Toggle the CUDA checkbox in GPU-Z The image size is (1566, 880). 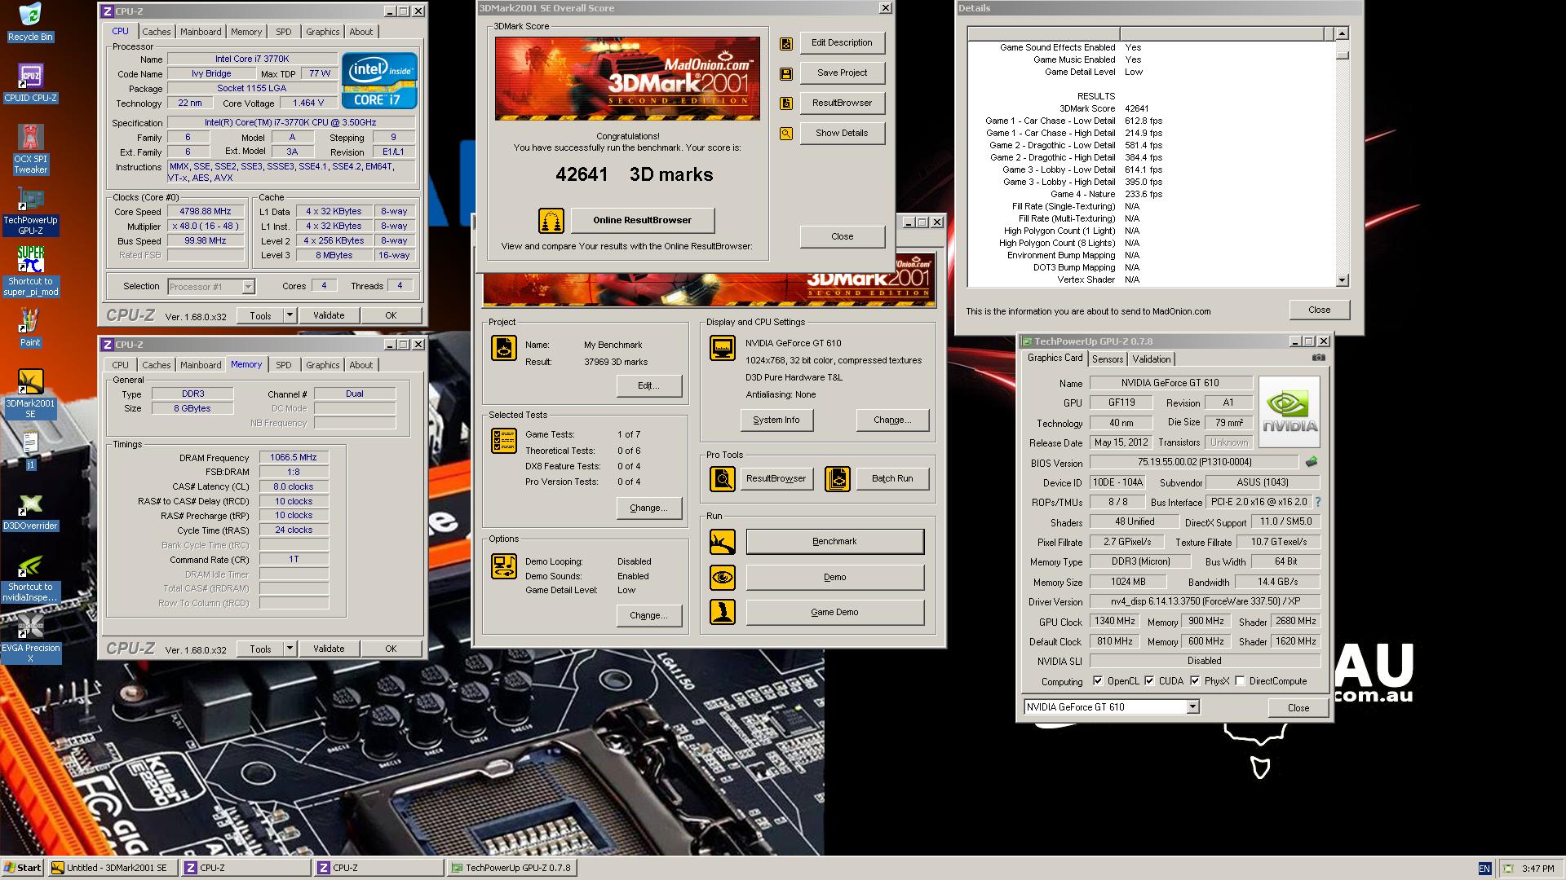click(x=1149, y=681)
